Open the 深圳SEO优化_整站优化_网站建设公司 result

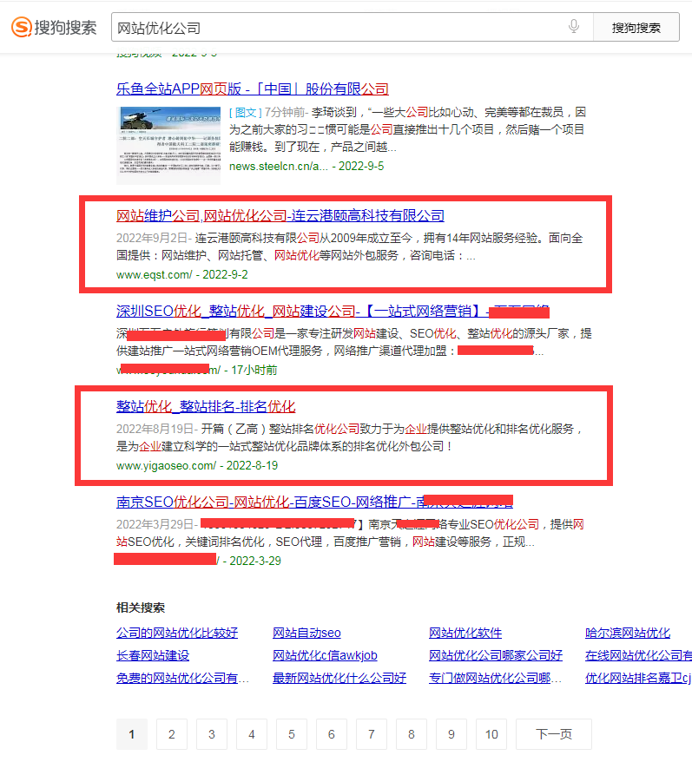pyautogui.click(x=333, y=312)
